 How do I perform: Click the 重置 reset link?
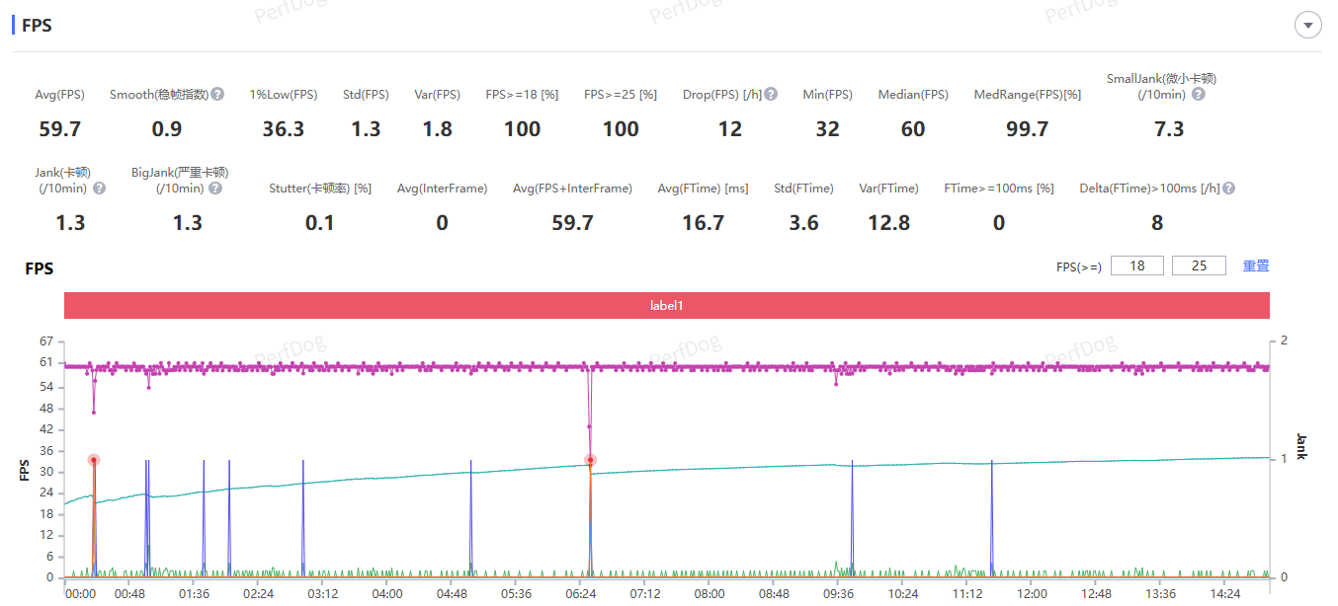coord(1255,265)
